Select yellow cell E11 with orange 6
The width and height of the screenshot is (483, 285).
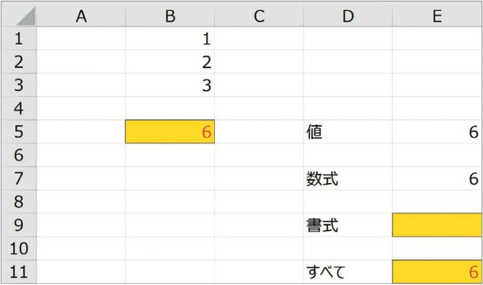tap(437, 272)
